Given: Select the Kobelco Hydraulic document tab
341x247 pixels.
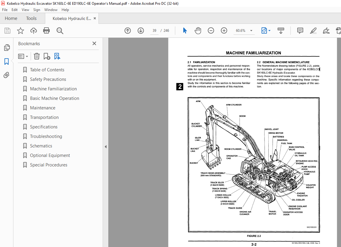Looking at the screenshot, I should (72, 18).
